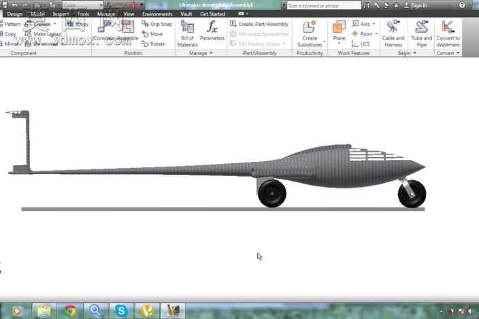
Task: Open the Plane dropdown arrow
Action: pyautogui.click(x=339, y=44)
